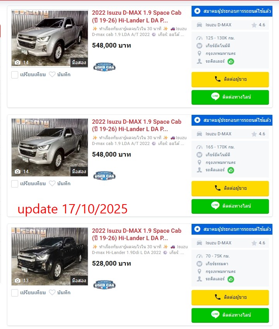This screenshot has height=329, width=279.
Task: Click the camera photo count icon on second listing
Action: (x=18, y=171)
